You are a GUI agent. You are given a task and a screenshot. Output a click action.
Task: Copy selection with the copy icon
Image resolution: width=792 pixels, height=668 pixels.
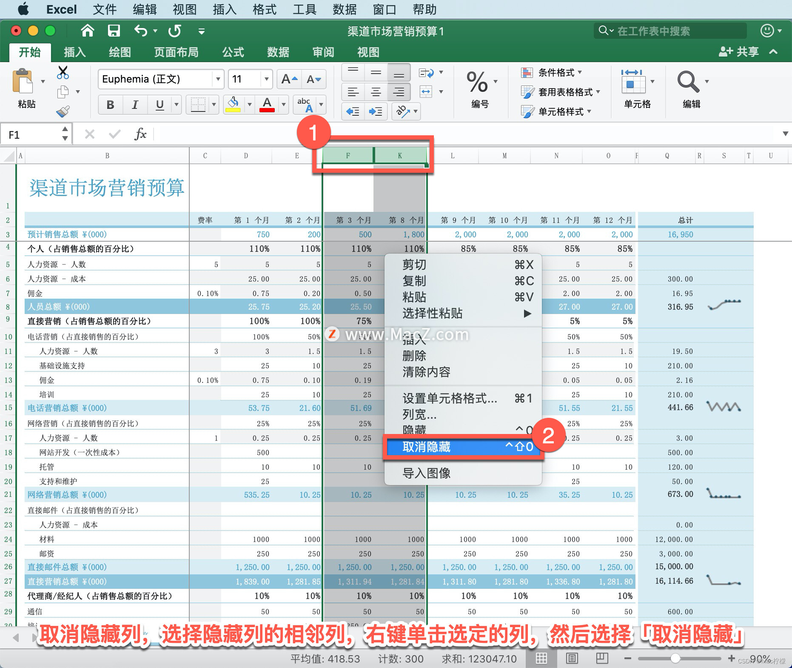(x=63, y=91)
